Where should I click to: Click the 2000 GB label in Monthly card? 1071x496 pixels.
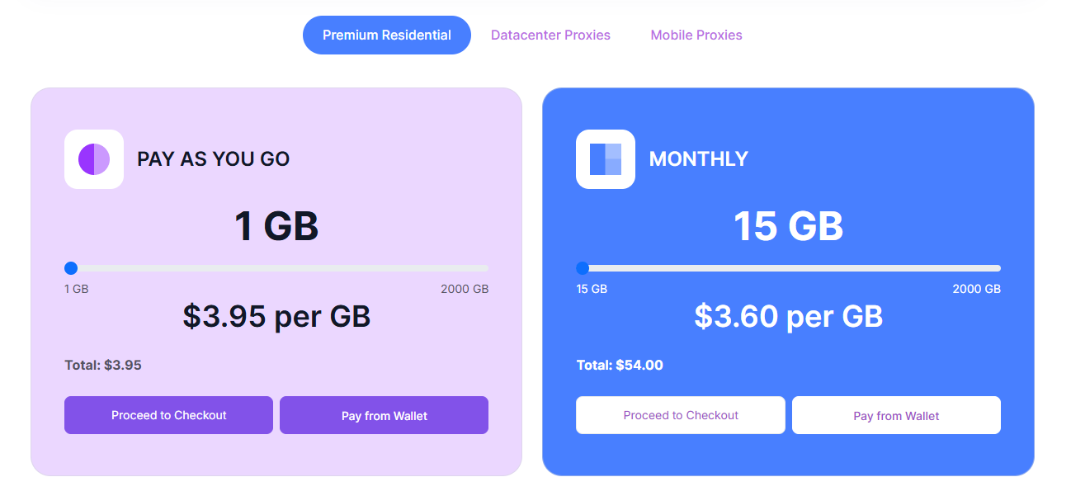(x=976, y=289)
